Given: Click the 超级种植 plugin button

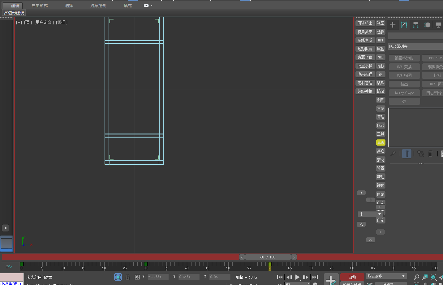Looking at the screenshot, I should coord(365,91).
